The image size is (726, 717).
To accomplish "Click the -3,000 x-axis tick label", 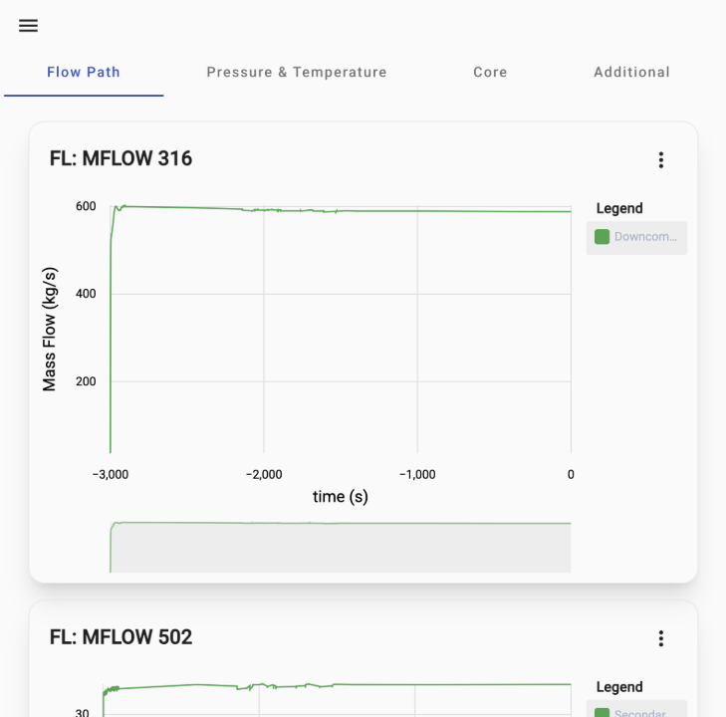I will [111, 474].
